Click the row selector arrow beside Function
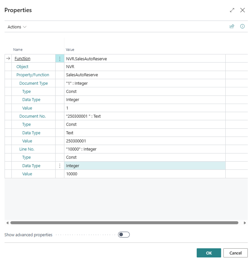Image resolution: width=252 pixels, height=262 pixels. pos(8,59)
